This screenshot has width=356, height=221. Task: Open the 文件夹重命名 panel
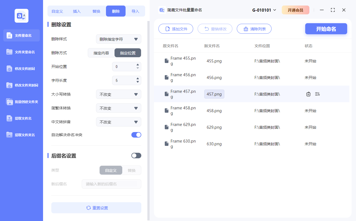21,52
